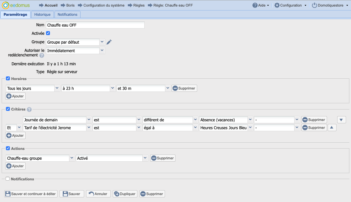The height and width of the screenshot is (202, 351).
Task: Click the Nom text field
Action: [95, 25]
